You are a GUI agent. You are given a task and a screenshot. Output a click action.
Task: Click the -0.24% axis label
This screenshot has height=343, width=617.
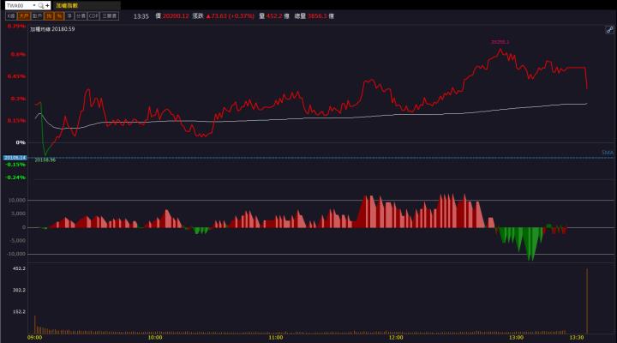click(x=15, y=178)
